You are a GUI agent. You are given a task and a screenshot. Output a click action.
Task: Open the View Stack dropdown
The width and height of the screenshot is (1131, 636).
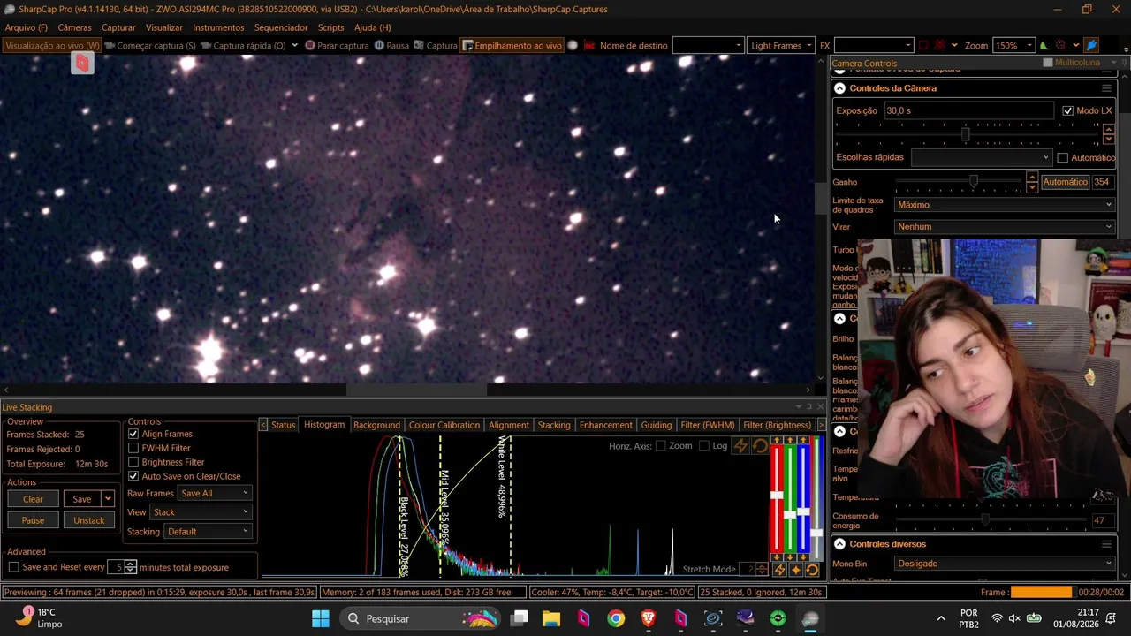pos(201,512)
